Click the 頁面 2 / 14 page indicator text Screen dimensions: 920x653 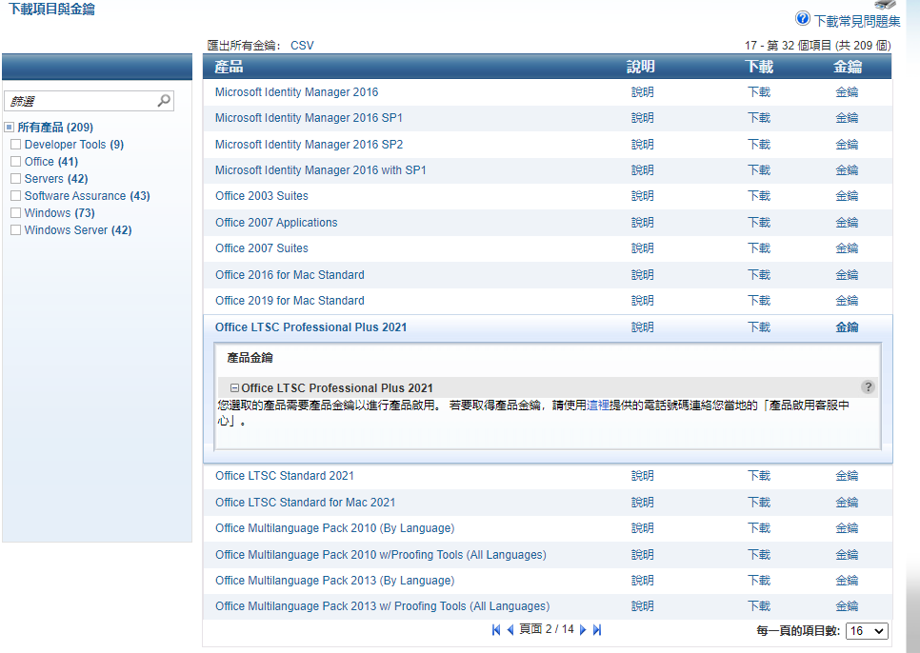(547, 629)
